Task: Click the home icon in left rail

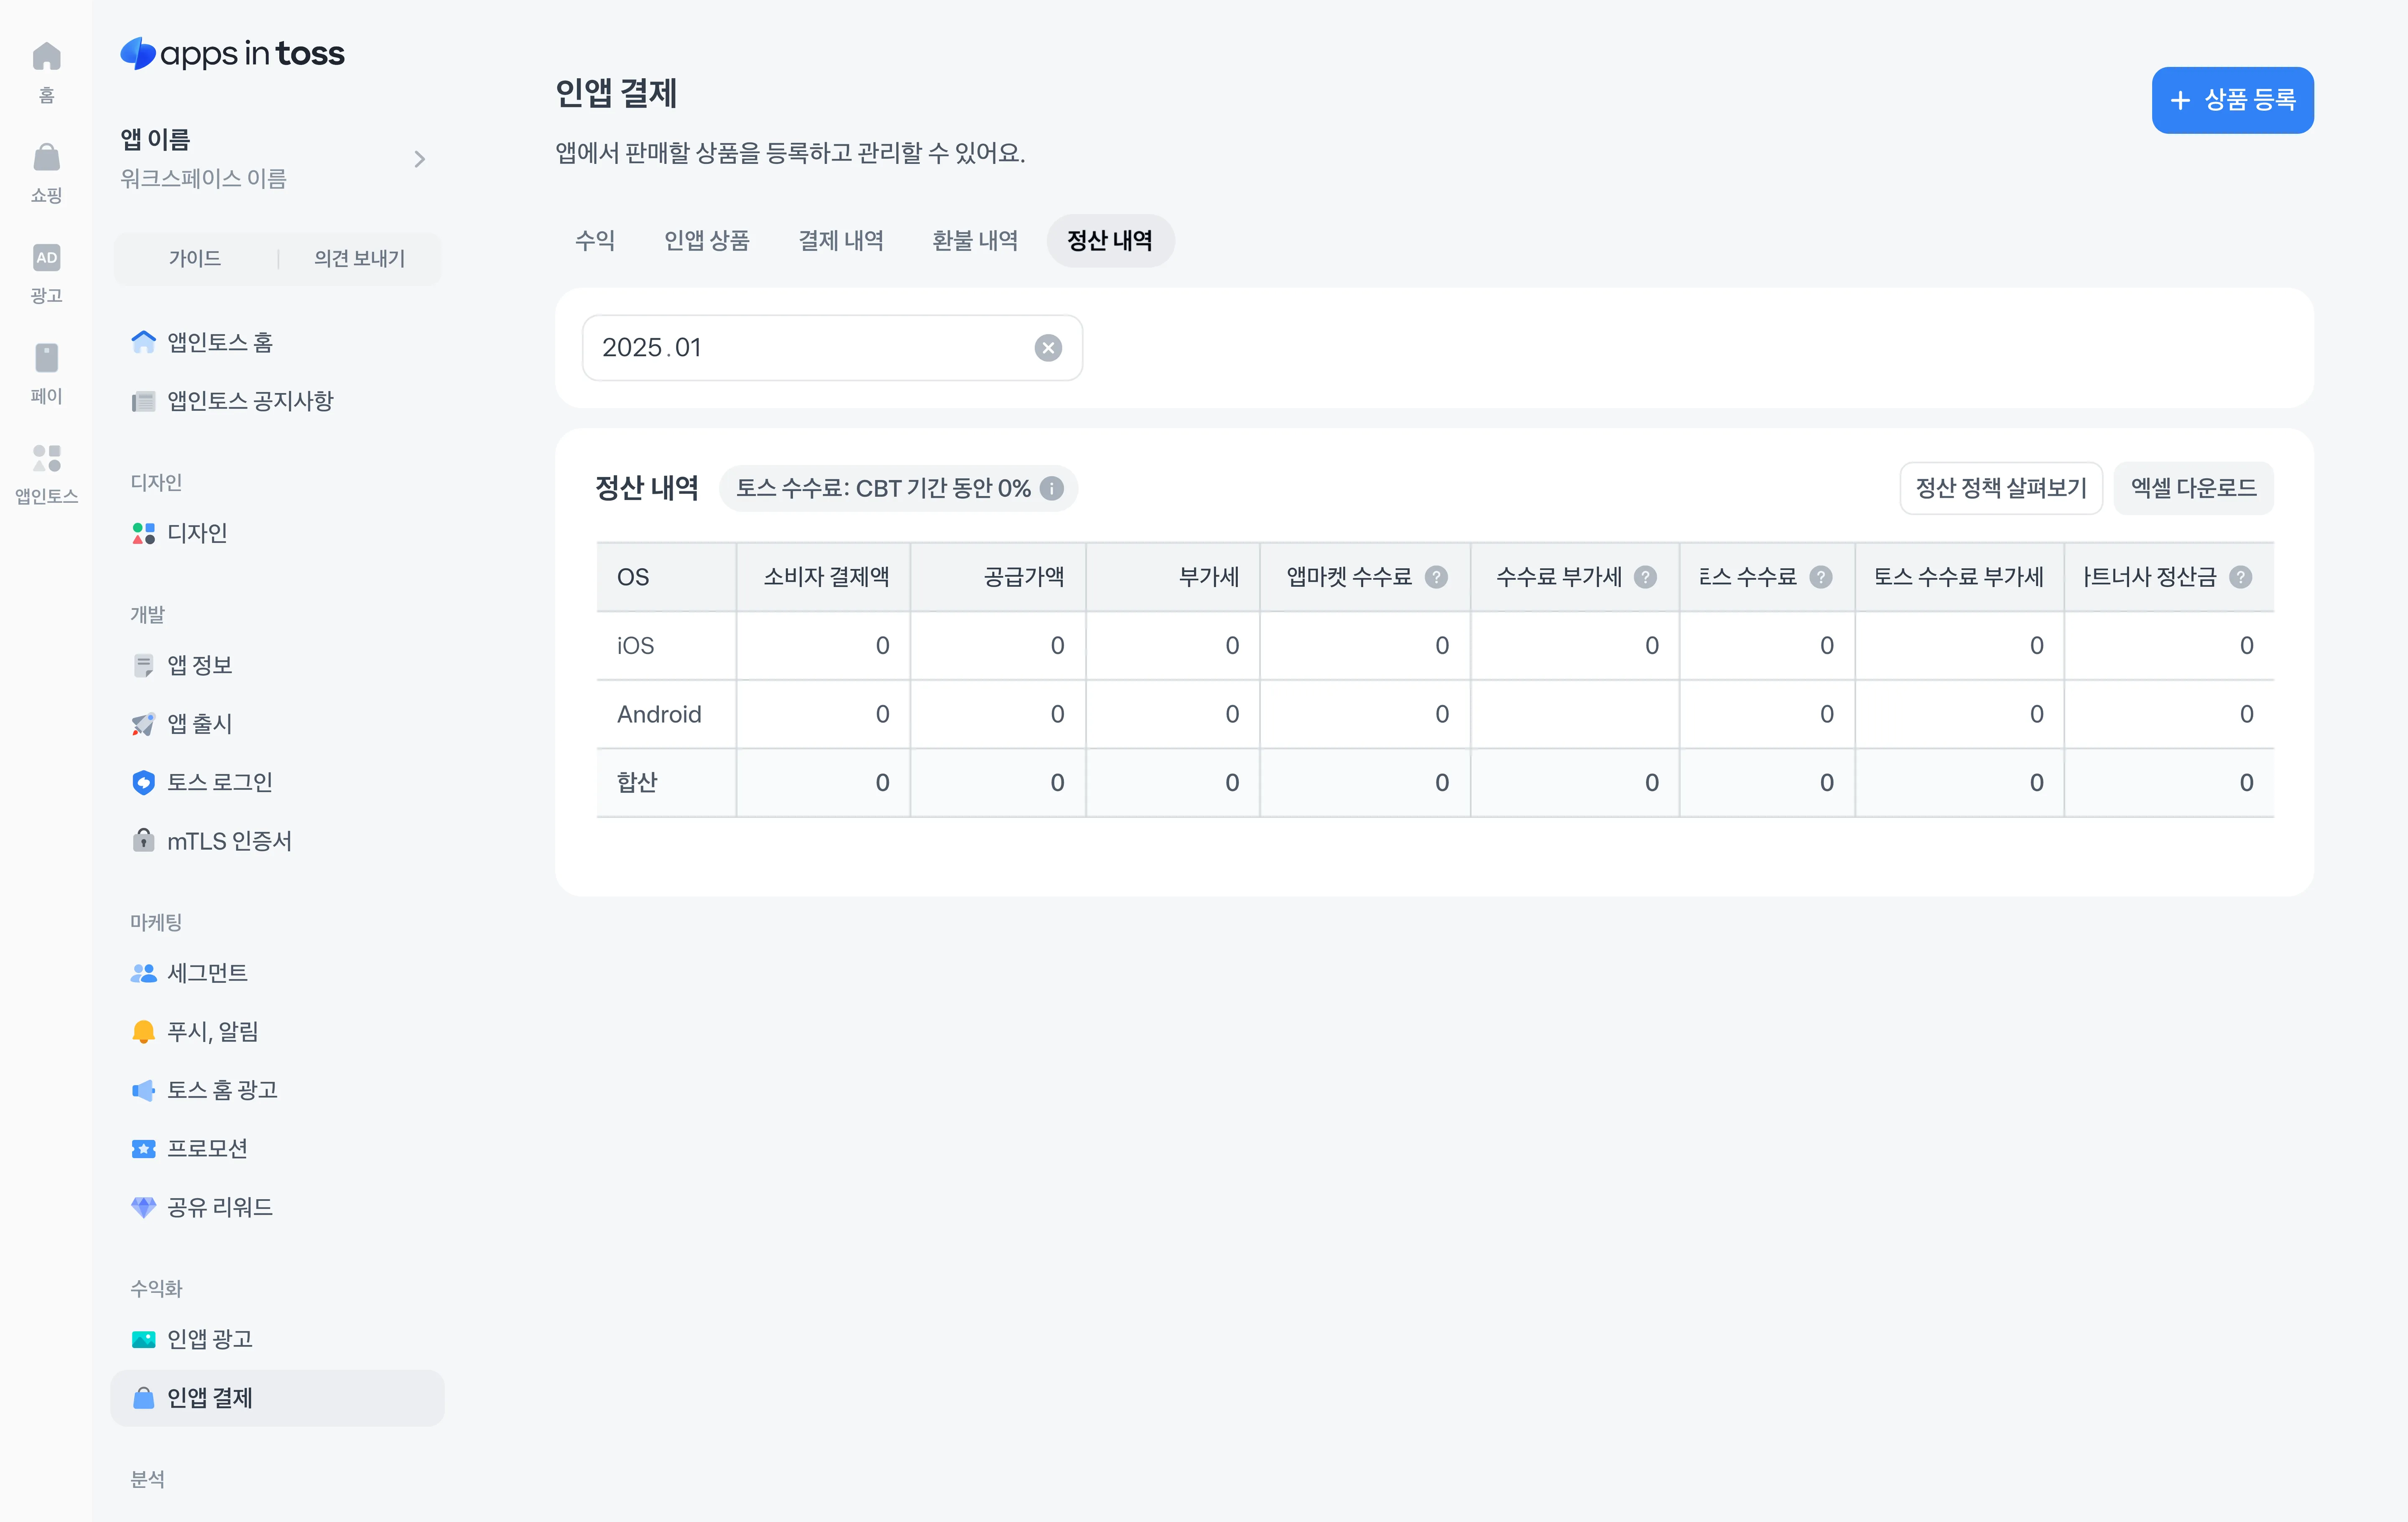Action: tap(46, 57)
